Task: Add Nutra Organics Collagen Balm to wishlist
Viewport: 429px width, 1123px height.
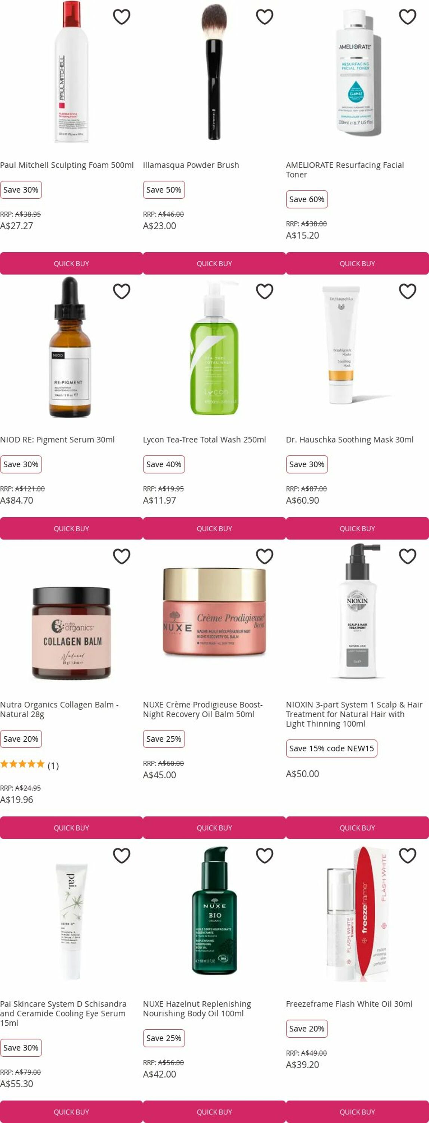Action: (121, 556)
